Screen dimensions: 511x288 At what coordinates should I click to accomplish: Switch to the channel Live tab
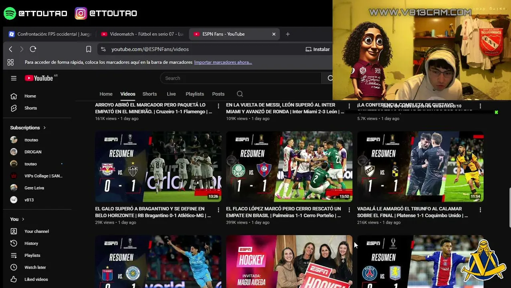[x=171, y=94]
